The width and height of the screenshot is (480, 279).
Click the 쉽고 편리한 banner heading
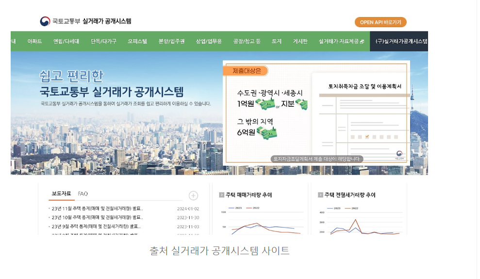[72, 76]
